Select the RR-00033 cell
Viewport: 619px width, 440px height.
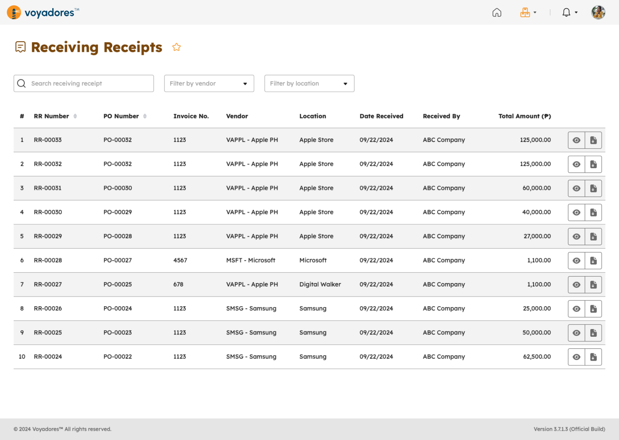coord(48,140)
